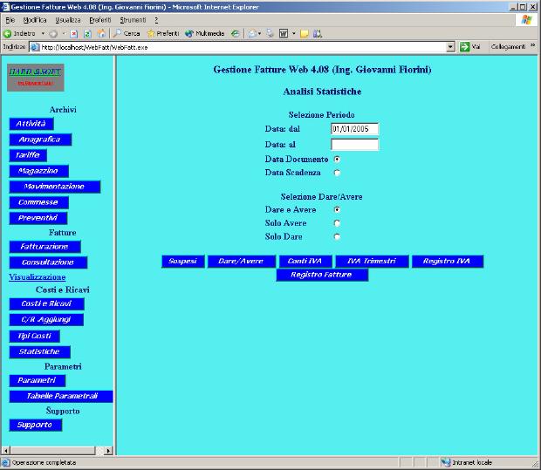Screen dimensions: 541x470
Task: Click the Print toolbar icon
Action: (270, 33)
